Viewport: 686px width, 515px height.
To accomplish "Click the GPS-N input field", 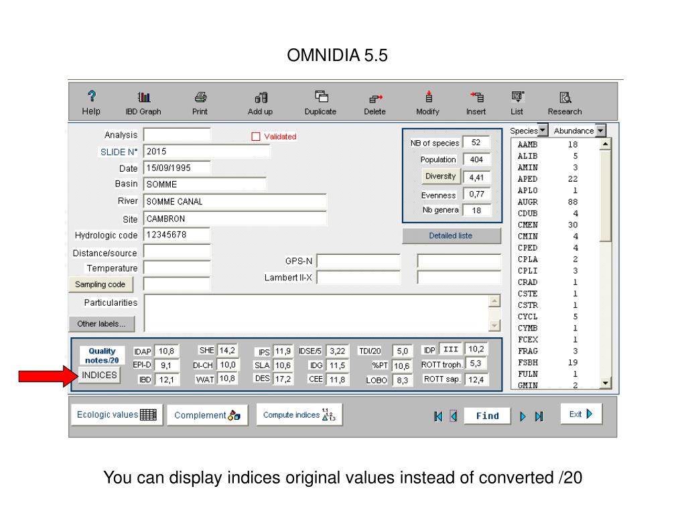I will [x=358, y=261].
